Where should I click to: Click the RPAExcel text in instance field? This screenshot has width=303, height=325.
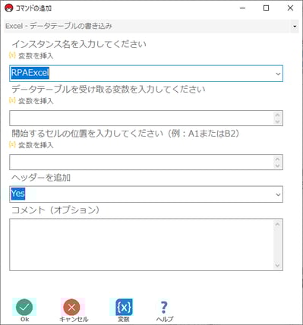(30, 73)
